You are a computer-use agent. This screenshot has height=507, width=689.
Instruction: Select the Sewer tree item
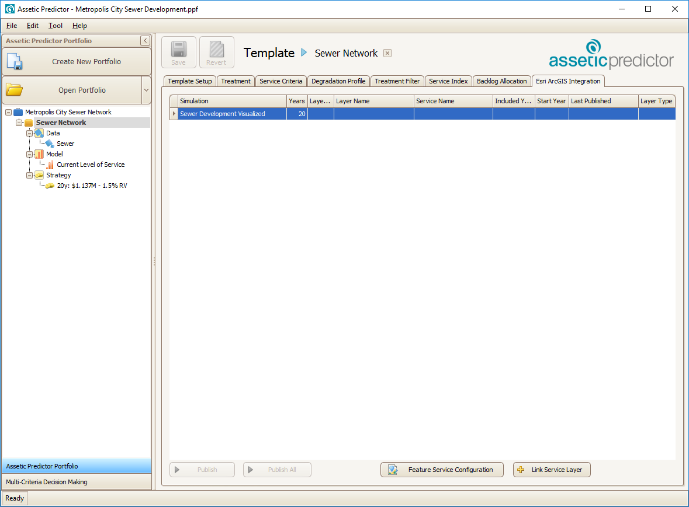coord(65,144)
